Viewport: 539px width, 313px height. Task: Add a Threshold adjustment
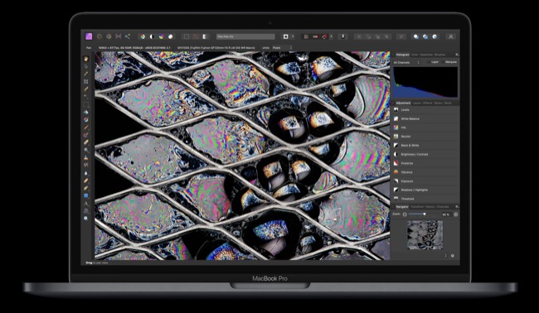pos(425,199)
